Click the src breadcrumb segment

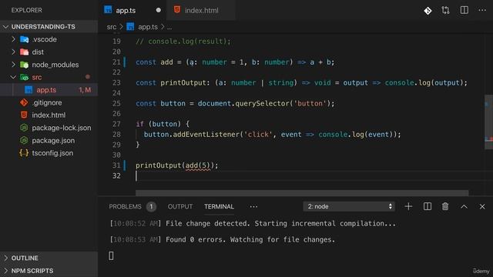pos(111,27)
